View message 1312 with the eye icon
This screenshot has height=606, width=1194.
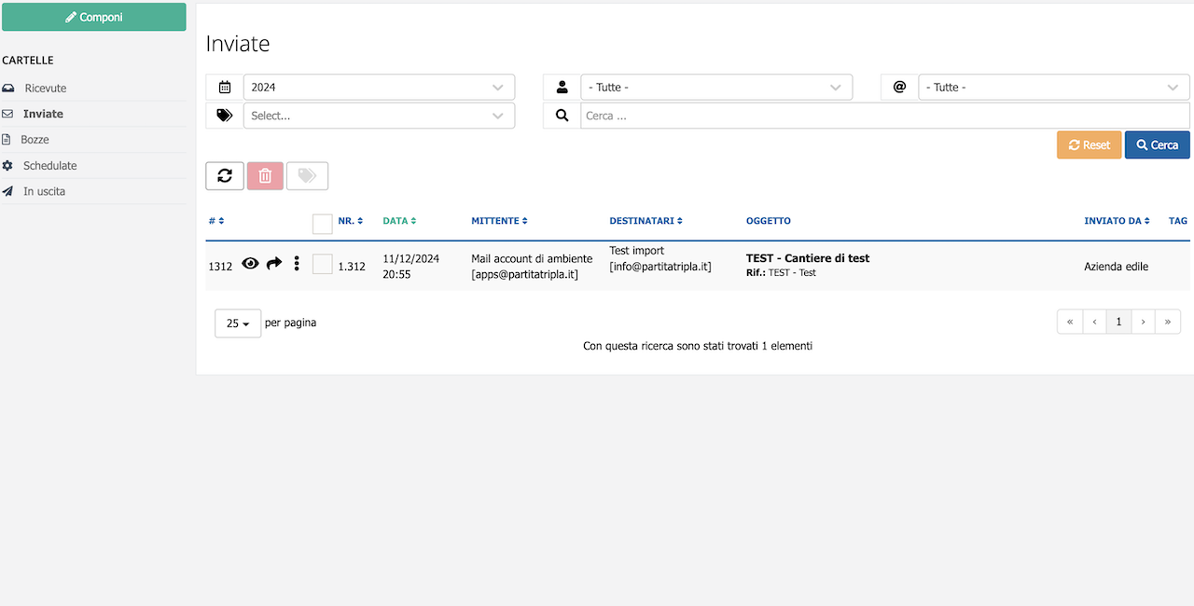250,264
